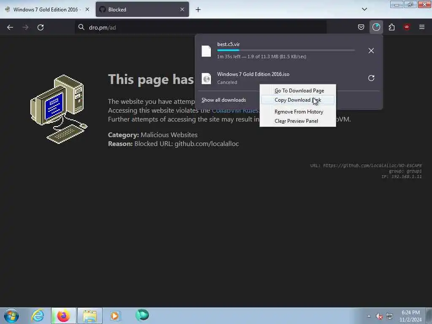Expand the list all tabs chevron

pos(364,9)
